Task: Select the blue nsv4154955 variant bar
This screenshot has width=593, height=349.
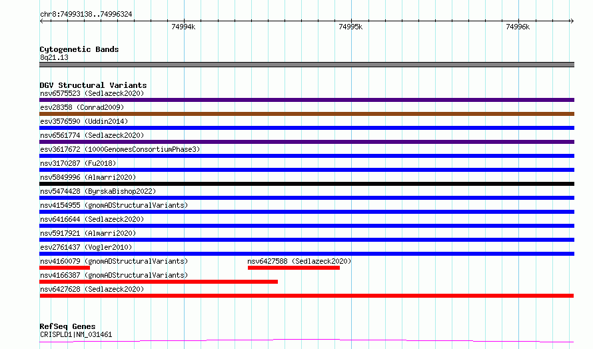Action: tap(306, 212)
